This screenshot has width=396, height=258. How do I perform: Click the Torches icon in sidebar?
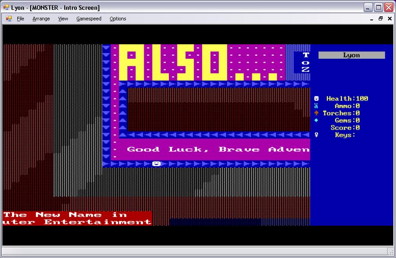tap(316, 113)
